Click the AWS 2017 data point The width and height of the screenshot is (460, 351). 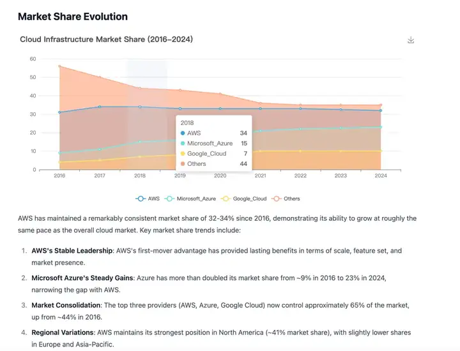(100, 107)
